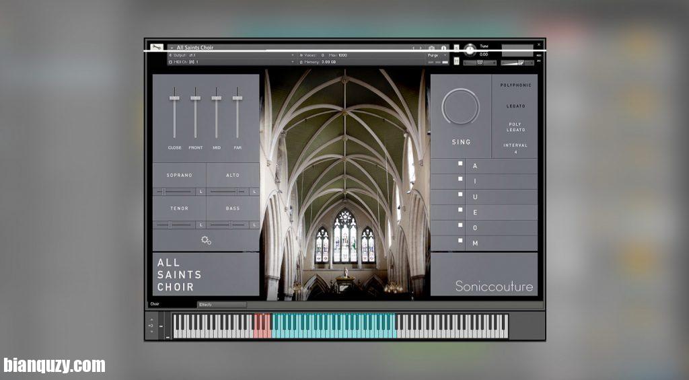Viewport: 689px width, 380px height.
Task: Click the Tune value 0.00
Action: point(483,54)
